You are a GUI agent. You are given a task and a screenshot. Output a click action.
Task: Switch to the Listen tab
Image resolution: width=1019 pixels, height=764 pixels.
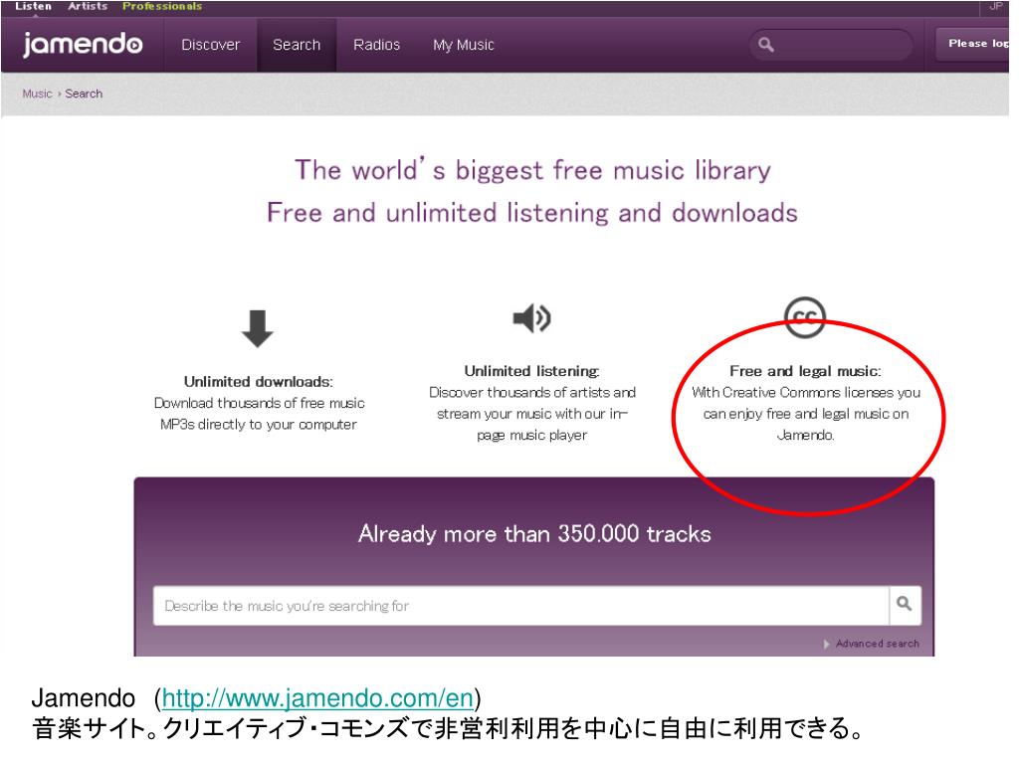[33, 7]
